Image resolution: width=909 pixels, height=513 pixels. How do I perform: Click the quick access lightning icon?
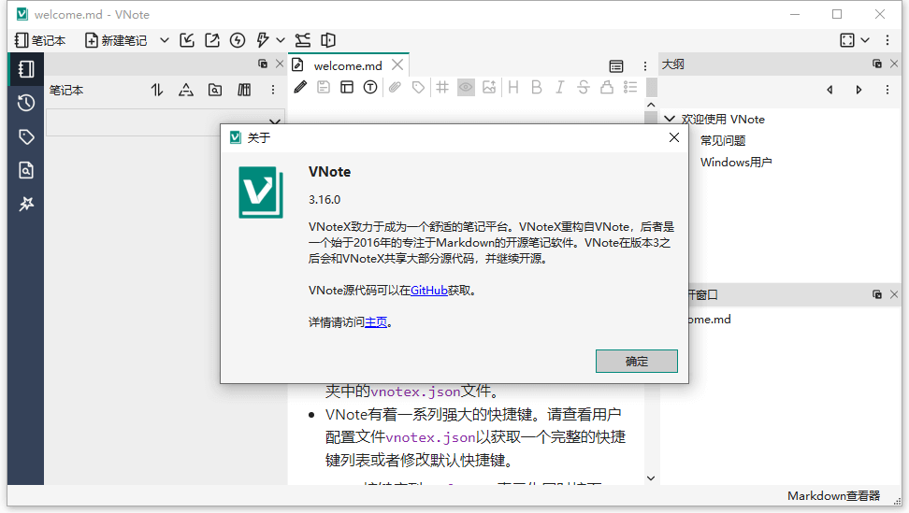click(263, 40)
